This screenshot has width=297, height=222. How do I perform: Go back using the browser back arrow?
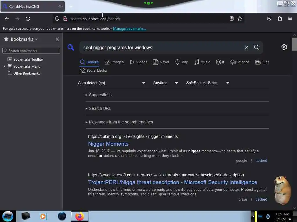7,19
